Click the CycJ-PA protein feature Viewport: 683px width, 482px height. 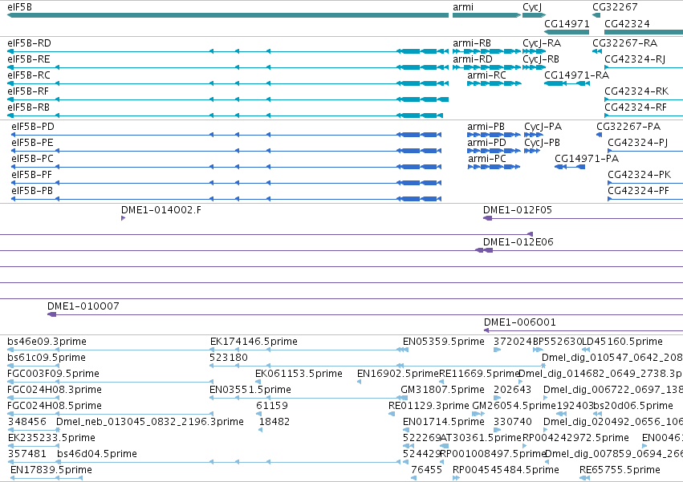click(533, 135)
